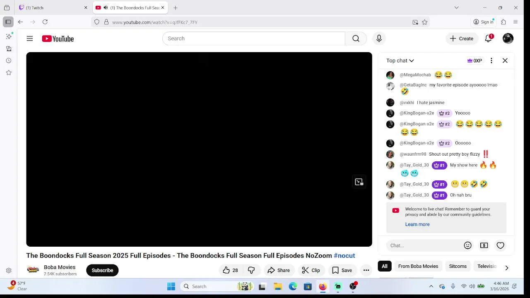Select From Boba Movies chip

[418, 266]
